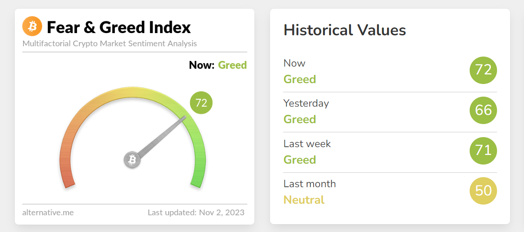Open the alternative.me source link
This screenshot has width=524, height=232.
(48, 212)
